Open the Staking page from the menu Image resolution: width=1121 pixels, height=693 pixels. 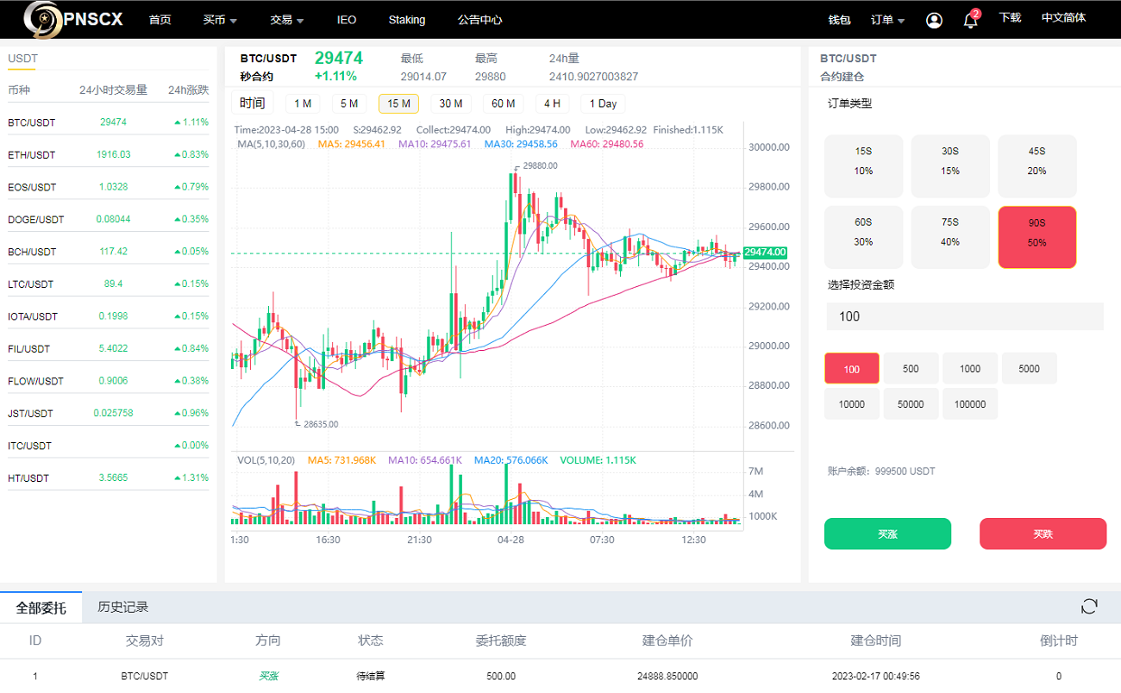pos(406,19)
